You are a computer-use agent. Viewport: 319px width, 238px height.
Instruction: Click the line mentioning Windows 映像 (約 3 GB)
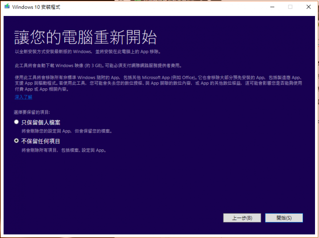tap(98, 66)
